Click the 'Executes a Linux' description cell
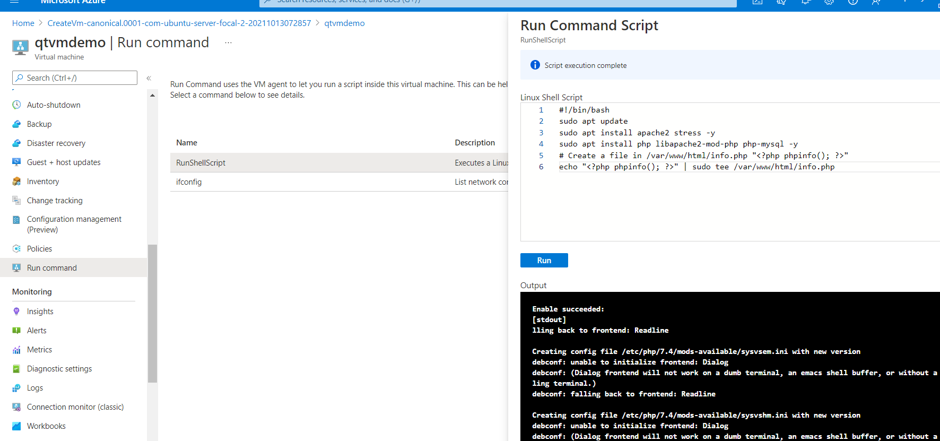This screenshot has height=441, width=940. 481,162
